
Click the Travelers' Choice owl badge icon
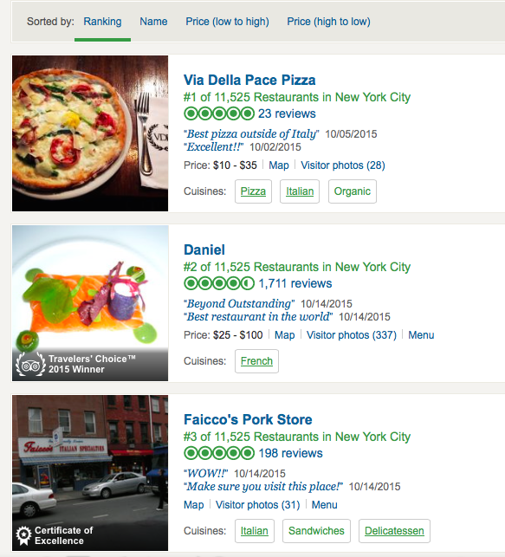click(30, 365)
